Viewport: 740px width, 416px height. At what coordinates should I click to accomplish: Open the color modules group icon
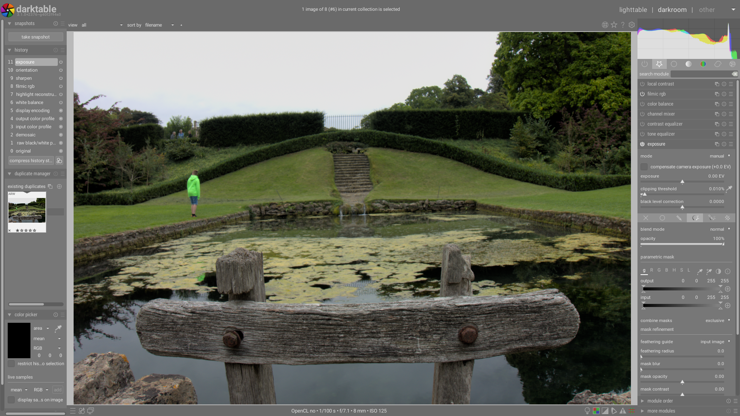click(703, 64)
